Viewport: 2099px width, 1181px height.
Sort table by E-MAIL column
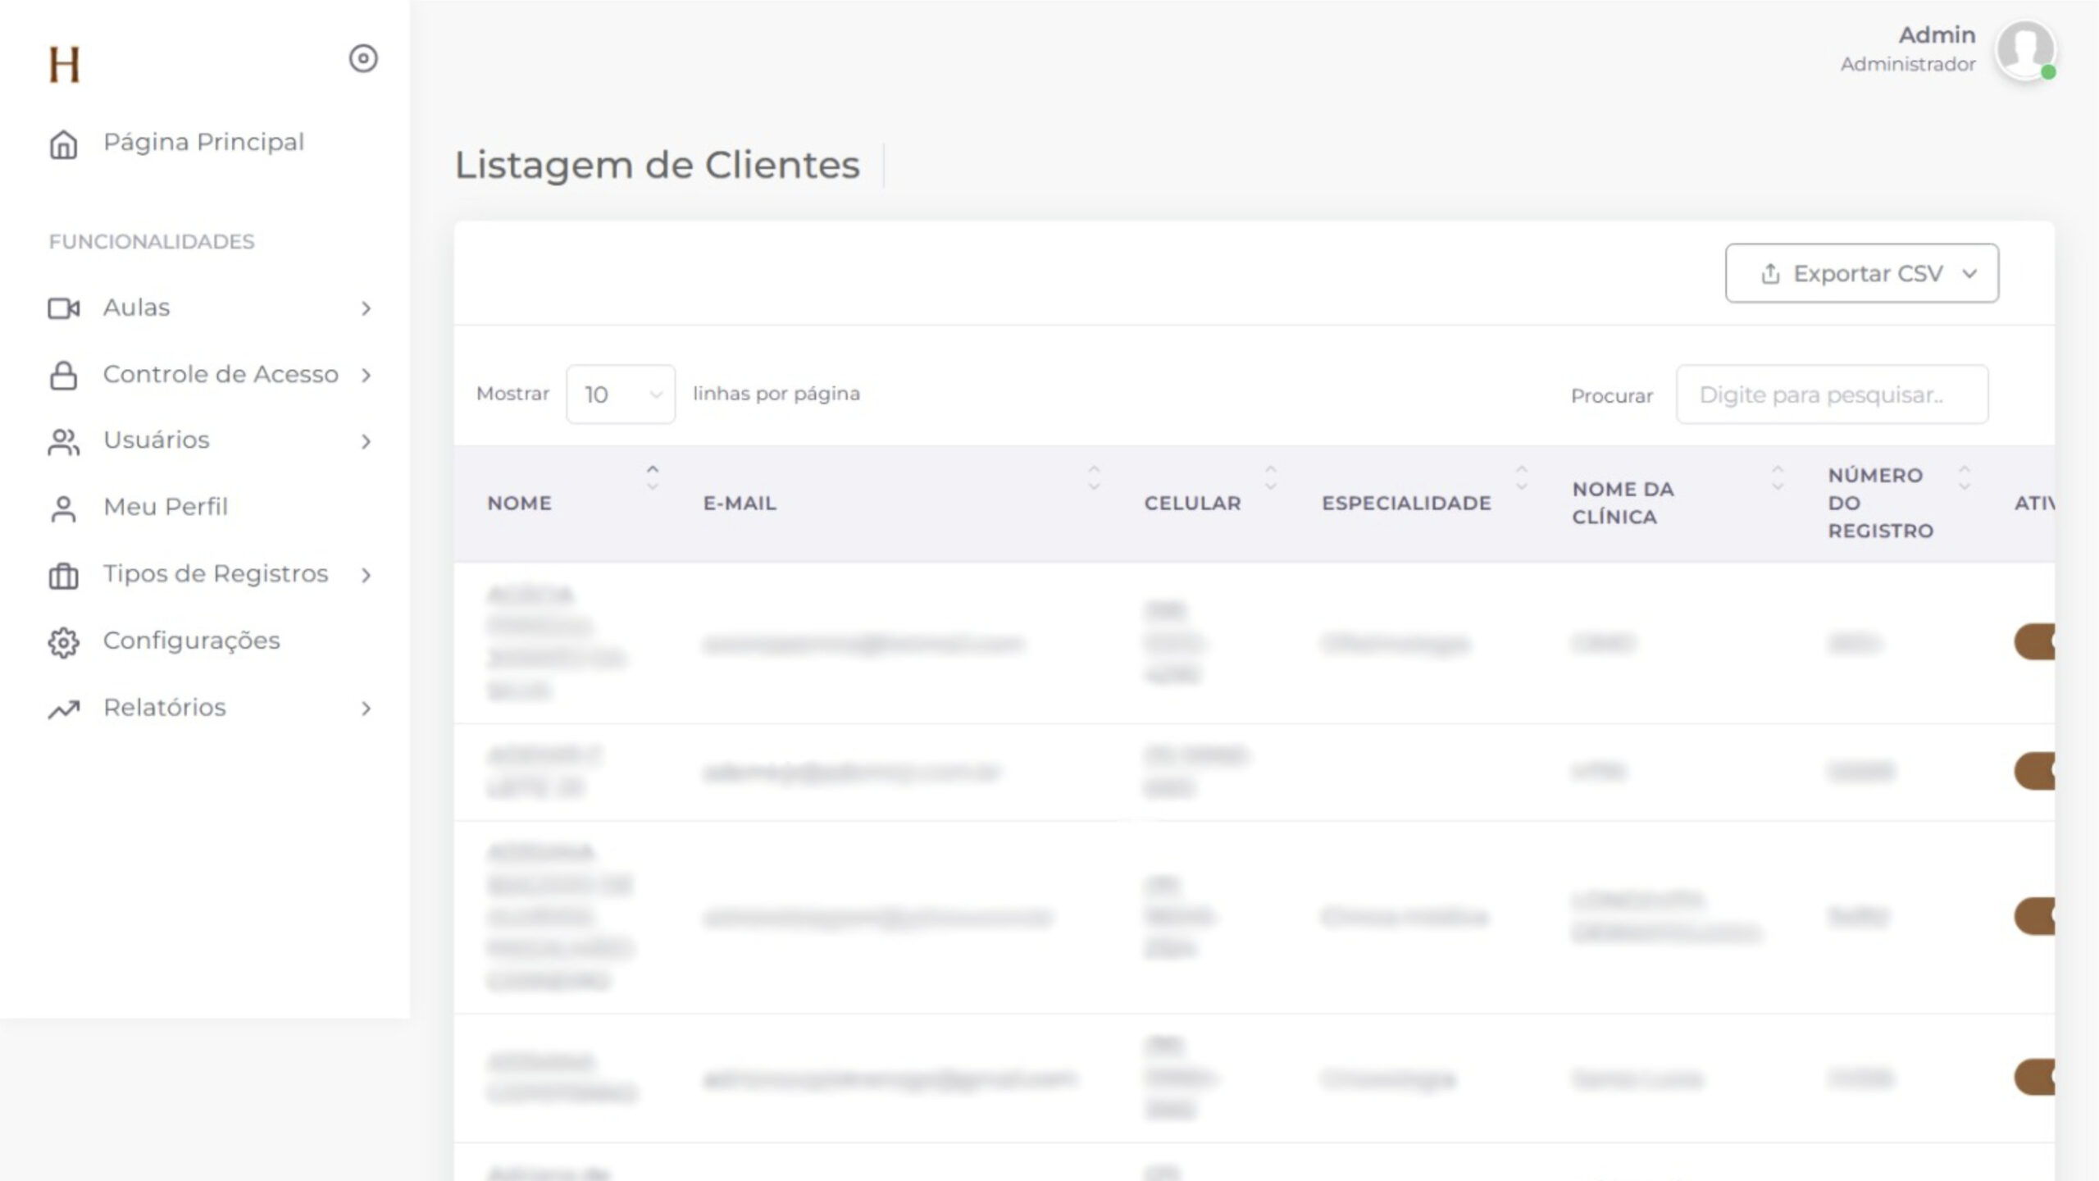[x=740, y=503]
